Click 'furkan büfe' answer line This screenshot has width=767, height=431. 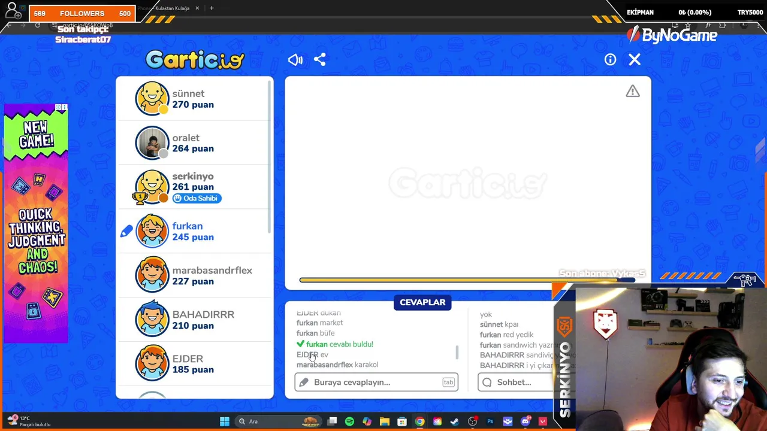pos(315,333)
